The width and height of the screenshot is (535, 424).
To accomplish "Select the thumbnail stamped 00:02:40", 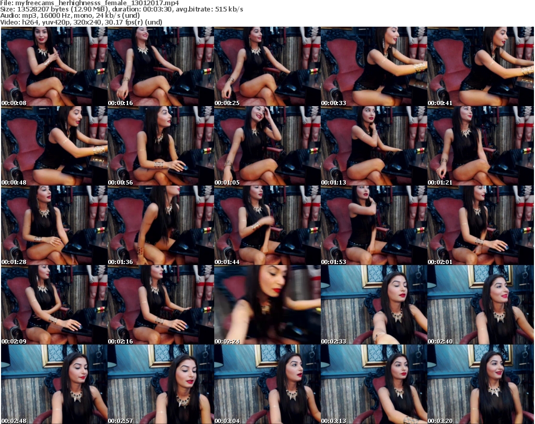I will (481, 305).
